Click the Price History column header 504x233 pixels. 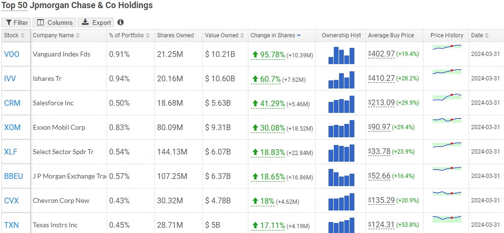[x=446, y=35]
